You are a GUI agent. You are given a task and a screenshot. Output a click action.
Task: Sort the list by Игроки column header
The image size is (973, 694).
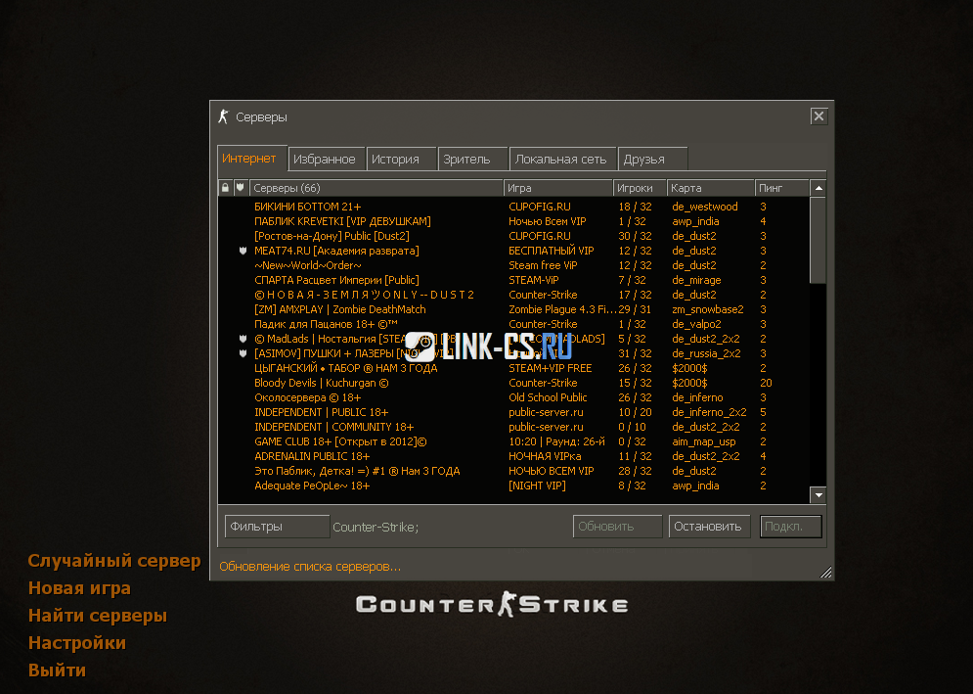coord(640,187)
